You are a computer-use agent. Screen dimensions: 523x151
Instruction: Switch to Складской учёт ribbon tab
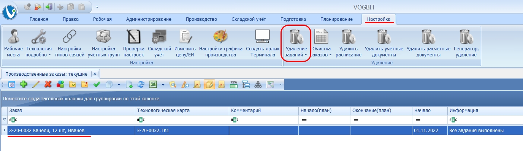[x=249, y=19]
